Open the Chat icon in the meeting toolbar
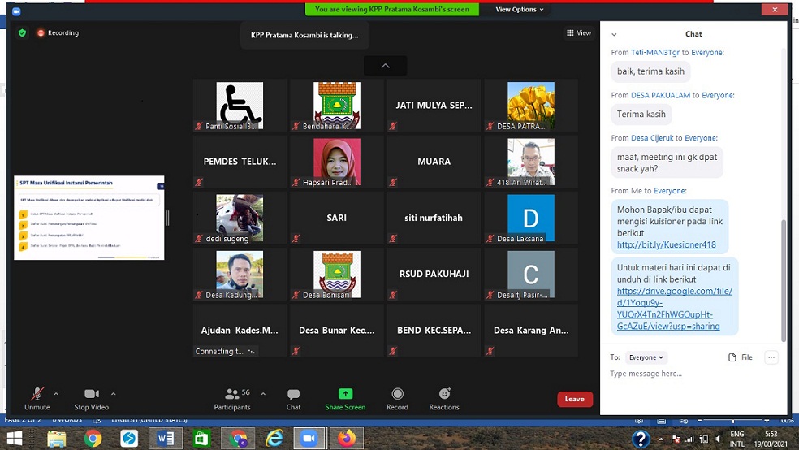This screenshot has height=450, width=799. point(293,394)
